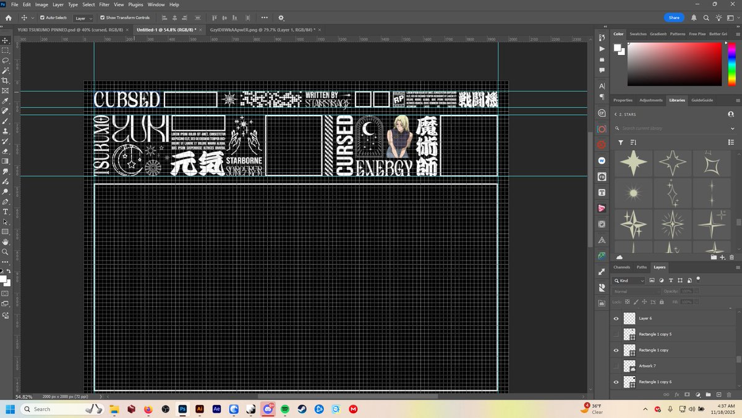The image size is (742, 418).
Task: Select the Crop tool
Action: (6, 80)
